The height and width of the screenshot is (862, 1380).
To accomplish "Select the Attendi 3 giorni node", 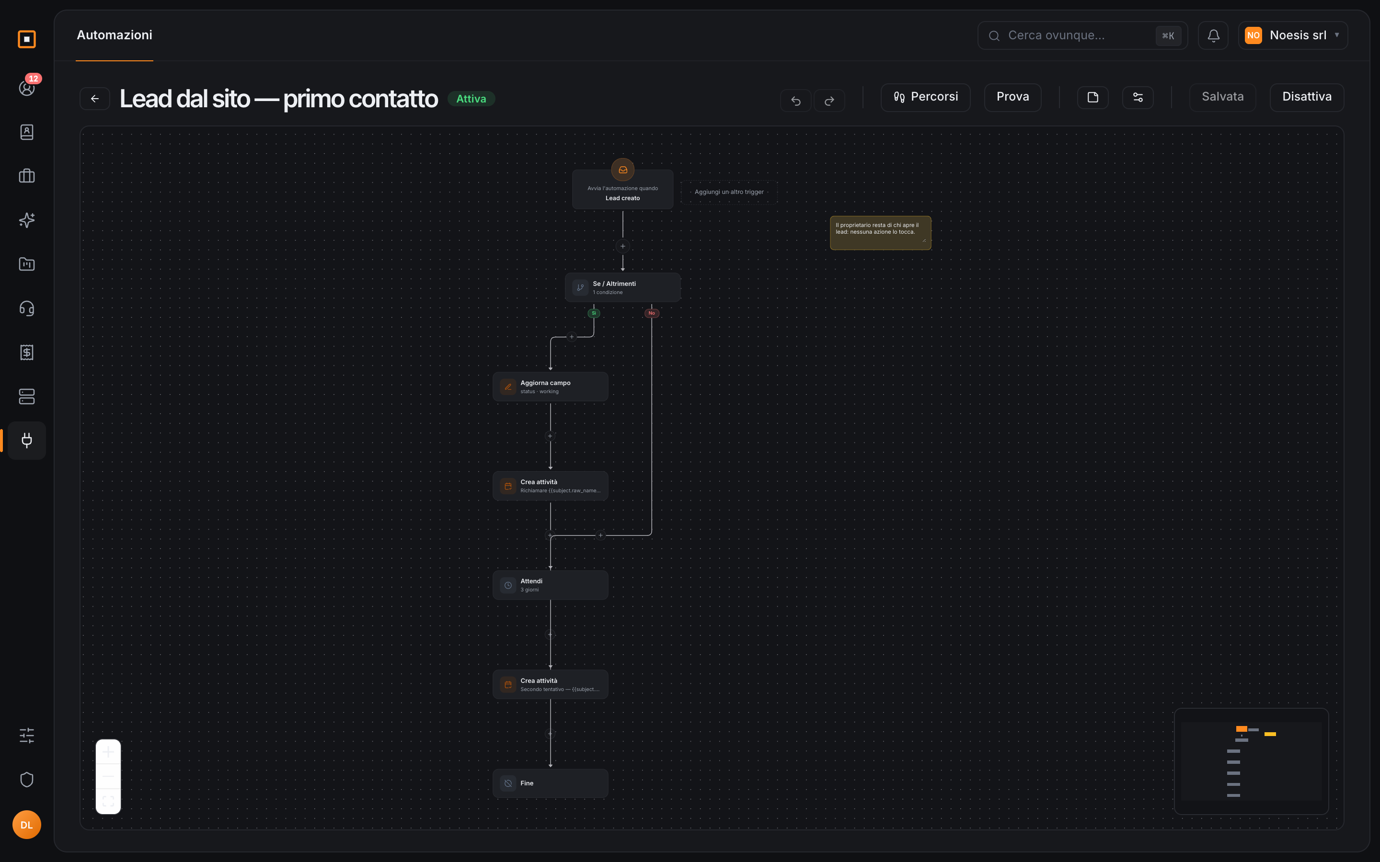I will click(550, 585).
